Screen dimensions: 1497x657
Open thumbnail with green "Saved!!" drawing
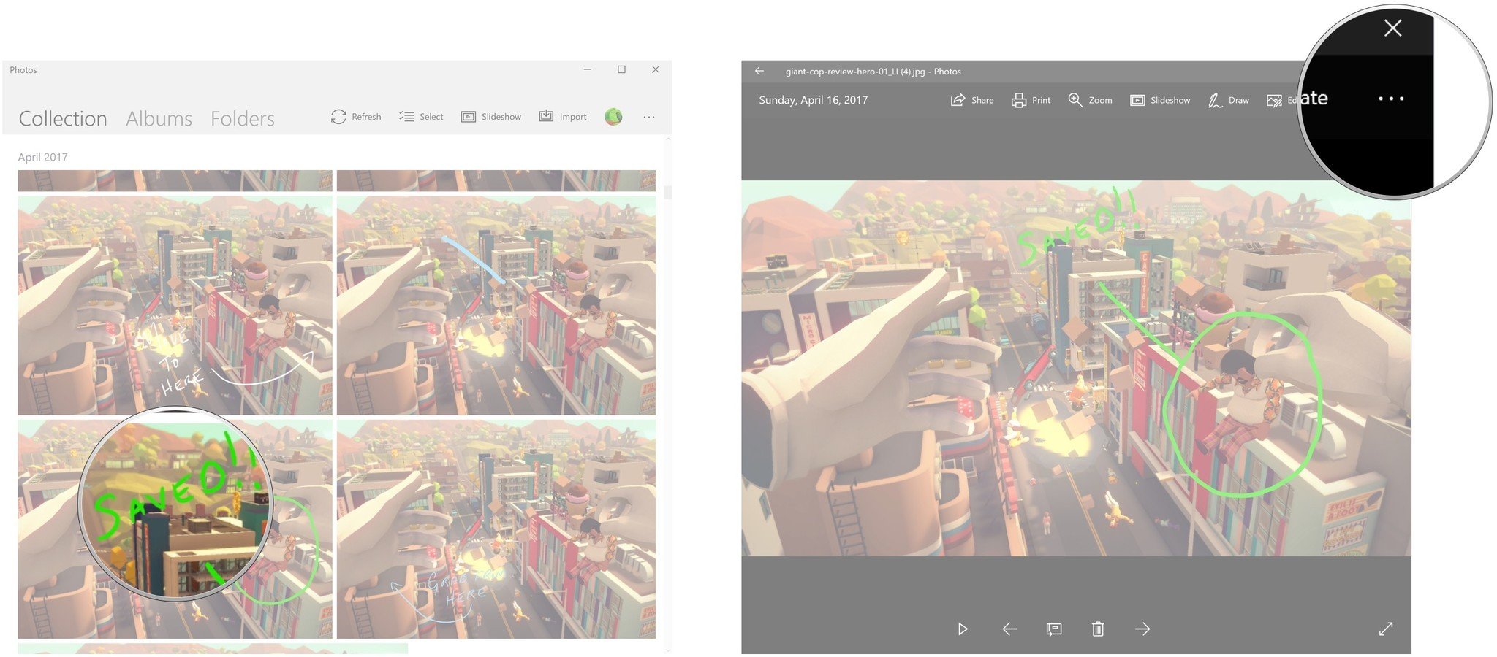(175, 529)
